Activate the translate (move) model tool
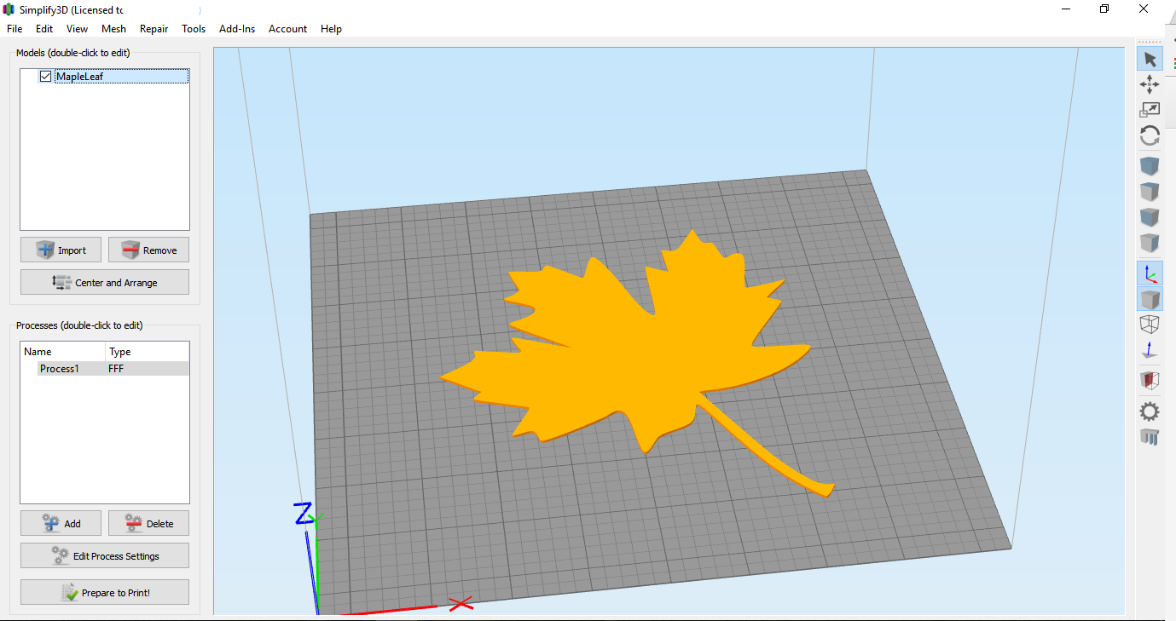 [x=1150, y=84]
